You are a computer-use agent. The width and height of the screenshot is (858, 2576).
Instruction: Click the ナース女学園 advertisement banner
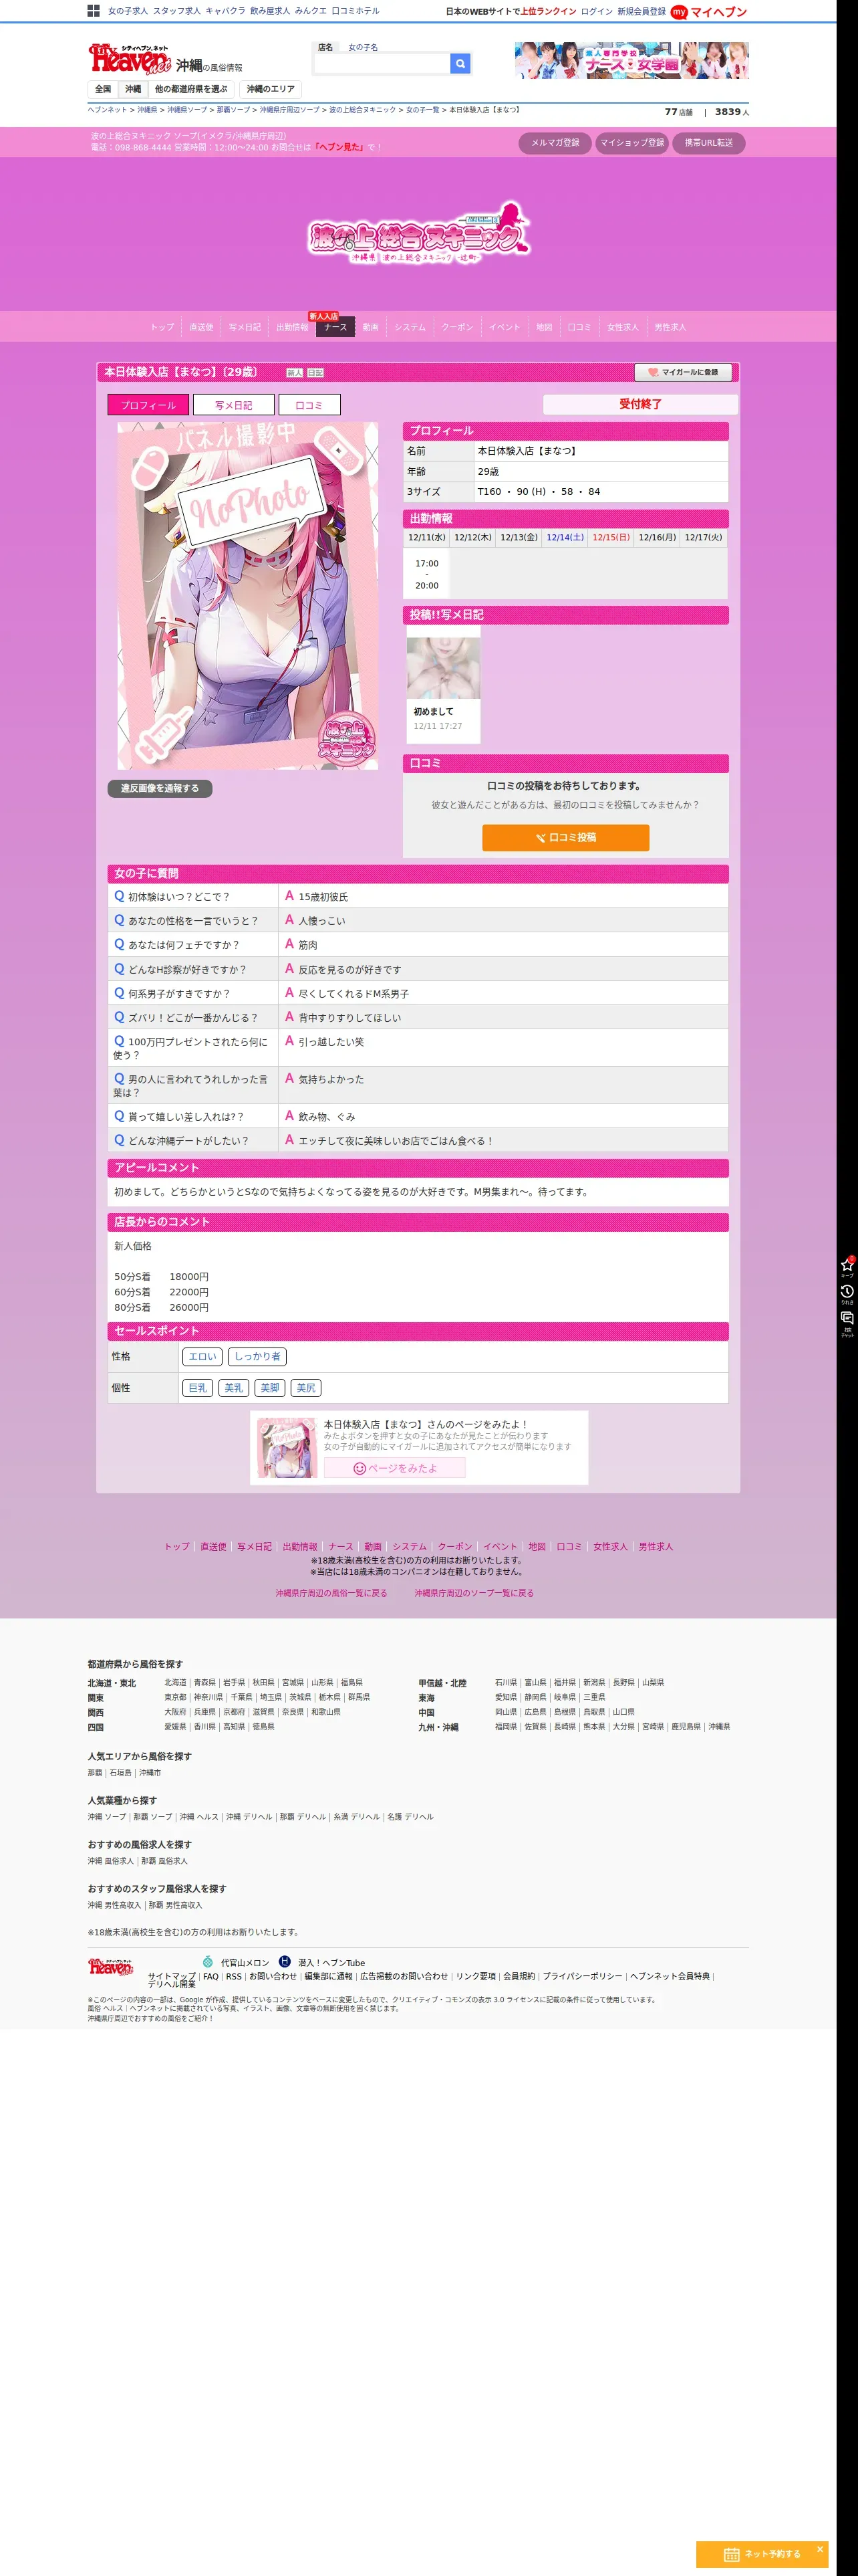click(631, 61)
